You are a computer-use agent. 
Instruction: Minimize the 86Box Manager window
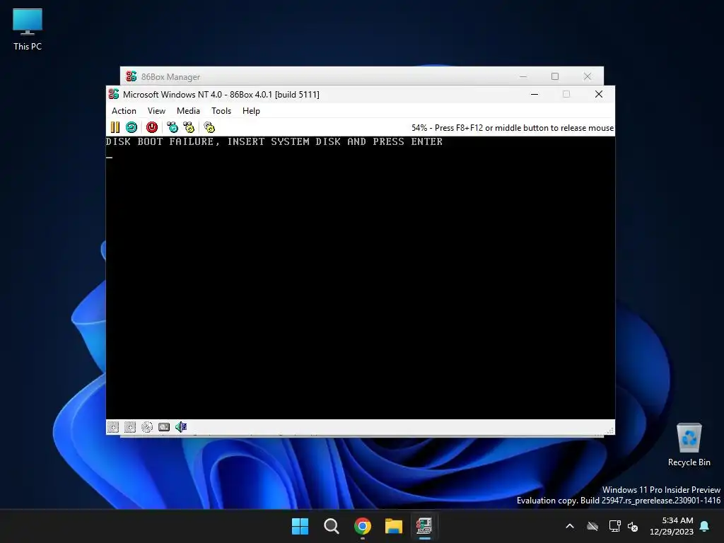523,76
